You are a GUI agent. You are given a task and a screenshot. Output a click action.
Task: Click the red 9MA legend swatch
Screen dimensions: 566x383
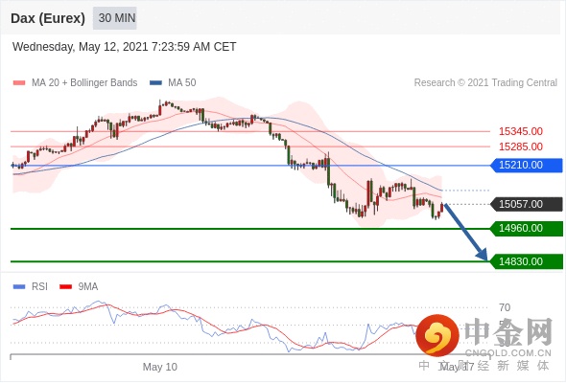tap(65, 287)
